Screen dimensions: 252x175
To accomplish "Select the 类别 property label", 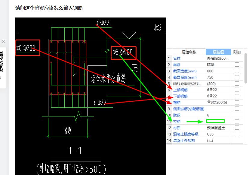I will click(177, 65).
